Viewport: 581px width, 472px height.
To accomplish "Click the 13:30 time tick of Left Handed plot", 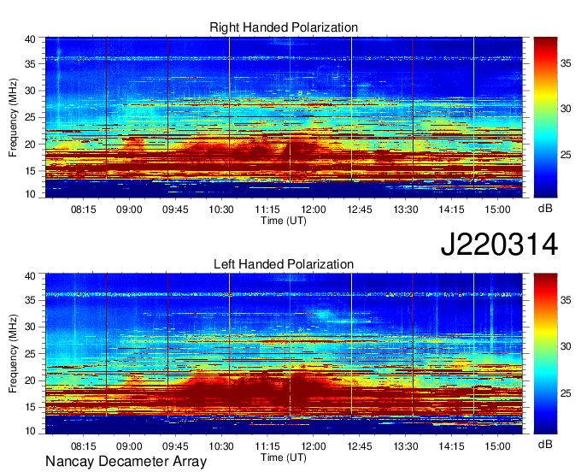I will coord(406,446).
